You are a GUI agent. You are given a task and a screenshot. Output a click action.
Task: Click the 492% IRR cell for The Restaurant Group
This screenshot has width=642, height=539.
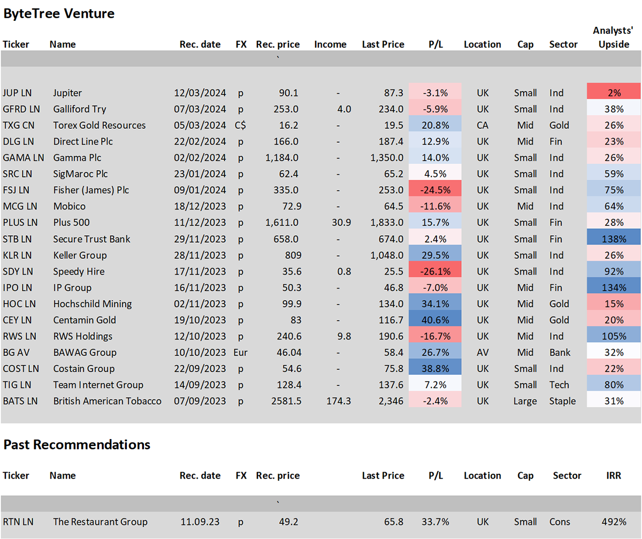pos(613,522)
